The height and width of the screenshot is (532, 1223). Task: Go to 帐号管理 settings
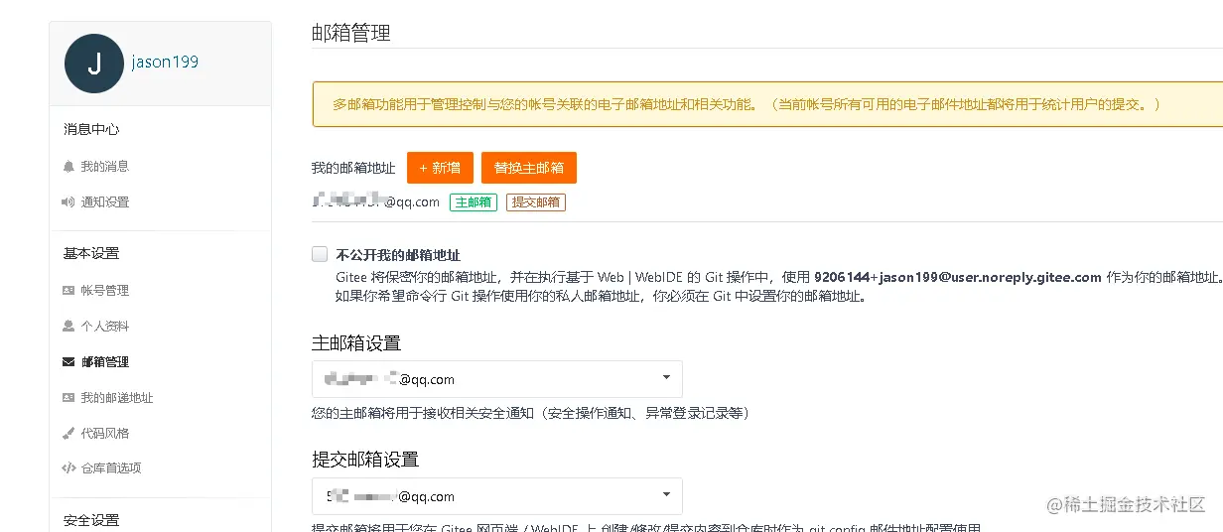point(105,291)
